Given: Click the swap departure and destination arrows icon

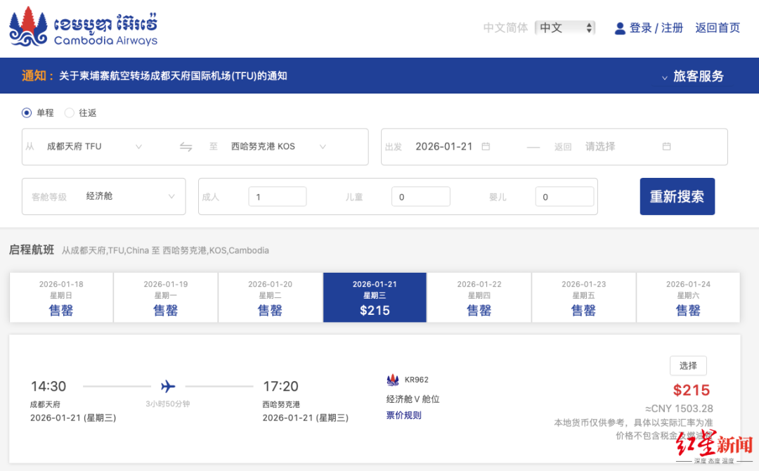Looking at the screenshot, I should pyautogui.click(x=185, y=146).
